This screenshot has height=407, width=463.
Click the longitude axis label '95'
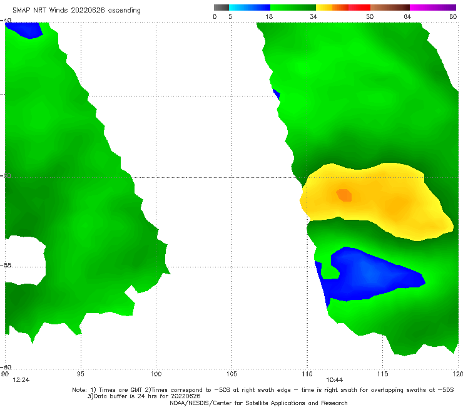point(80,374)
